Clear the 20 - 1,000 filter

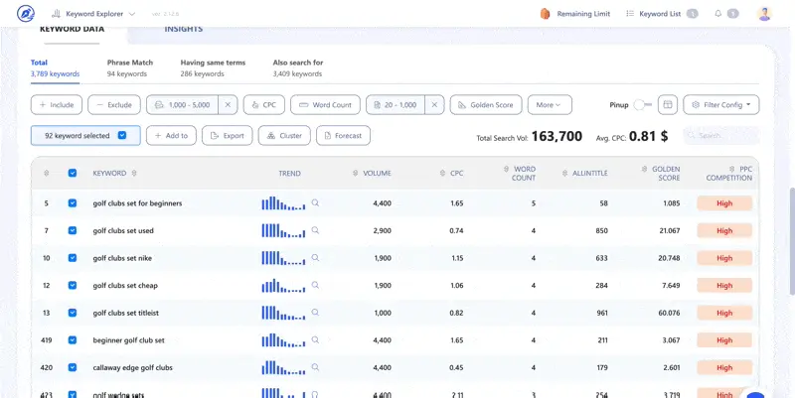click(434, 105)
